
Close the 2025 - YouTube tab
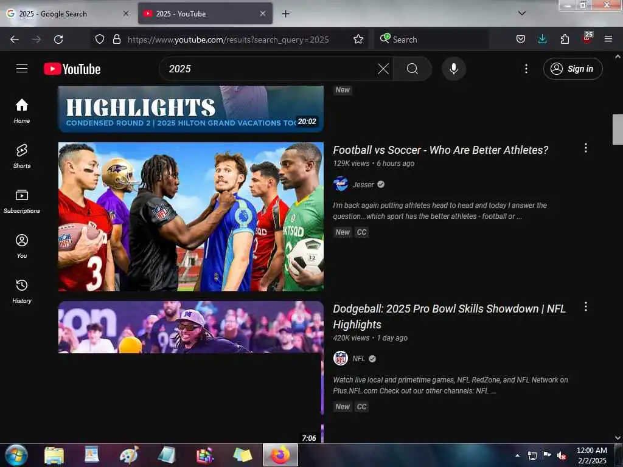coord(263,13)
